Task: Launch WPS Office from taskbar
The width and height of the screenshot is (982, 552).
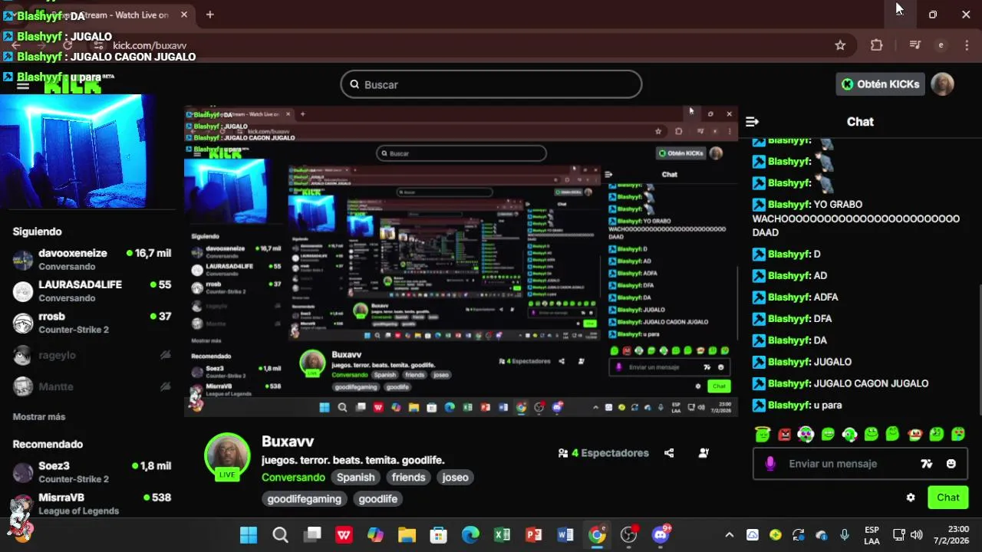Action: coord(344,535)
